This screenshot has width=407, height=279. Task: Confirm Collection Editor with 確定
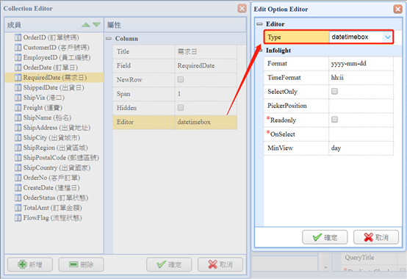169,264
